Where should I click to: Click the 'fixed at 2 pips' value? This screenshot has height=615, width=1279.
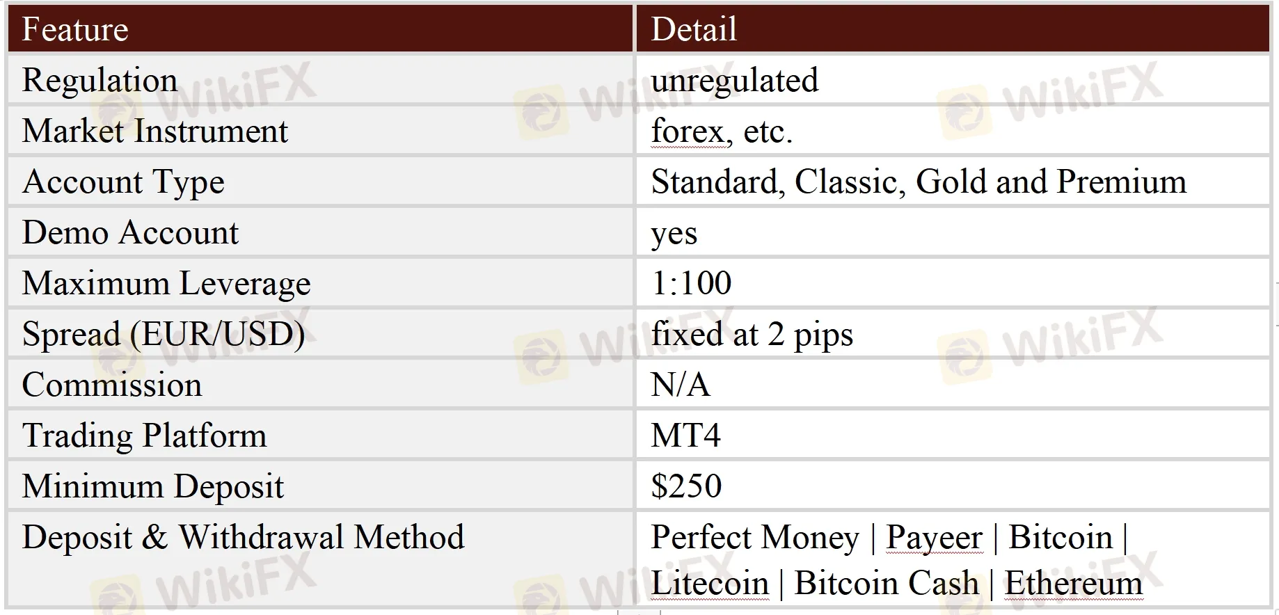coord(752,334)
